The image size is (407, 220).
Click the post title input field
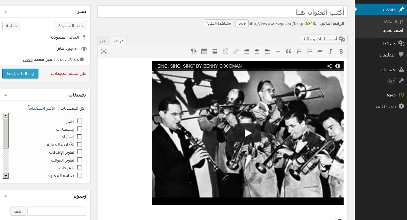222,12
